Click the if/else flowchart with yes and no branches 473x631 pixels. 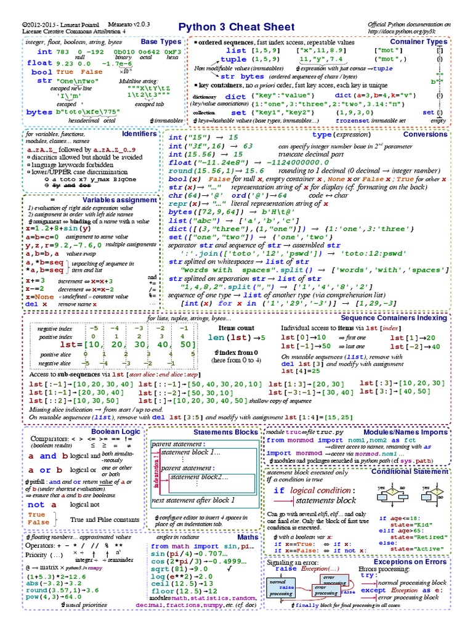point(392,496)
